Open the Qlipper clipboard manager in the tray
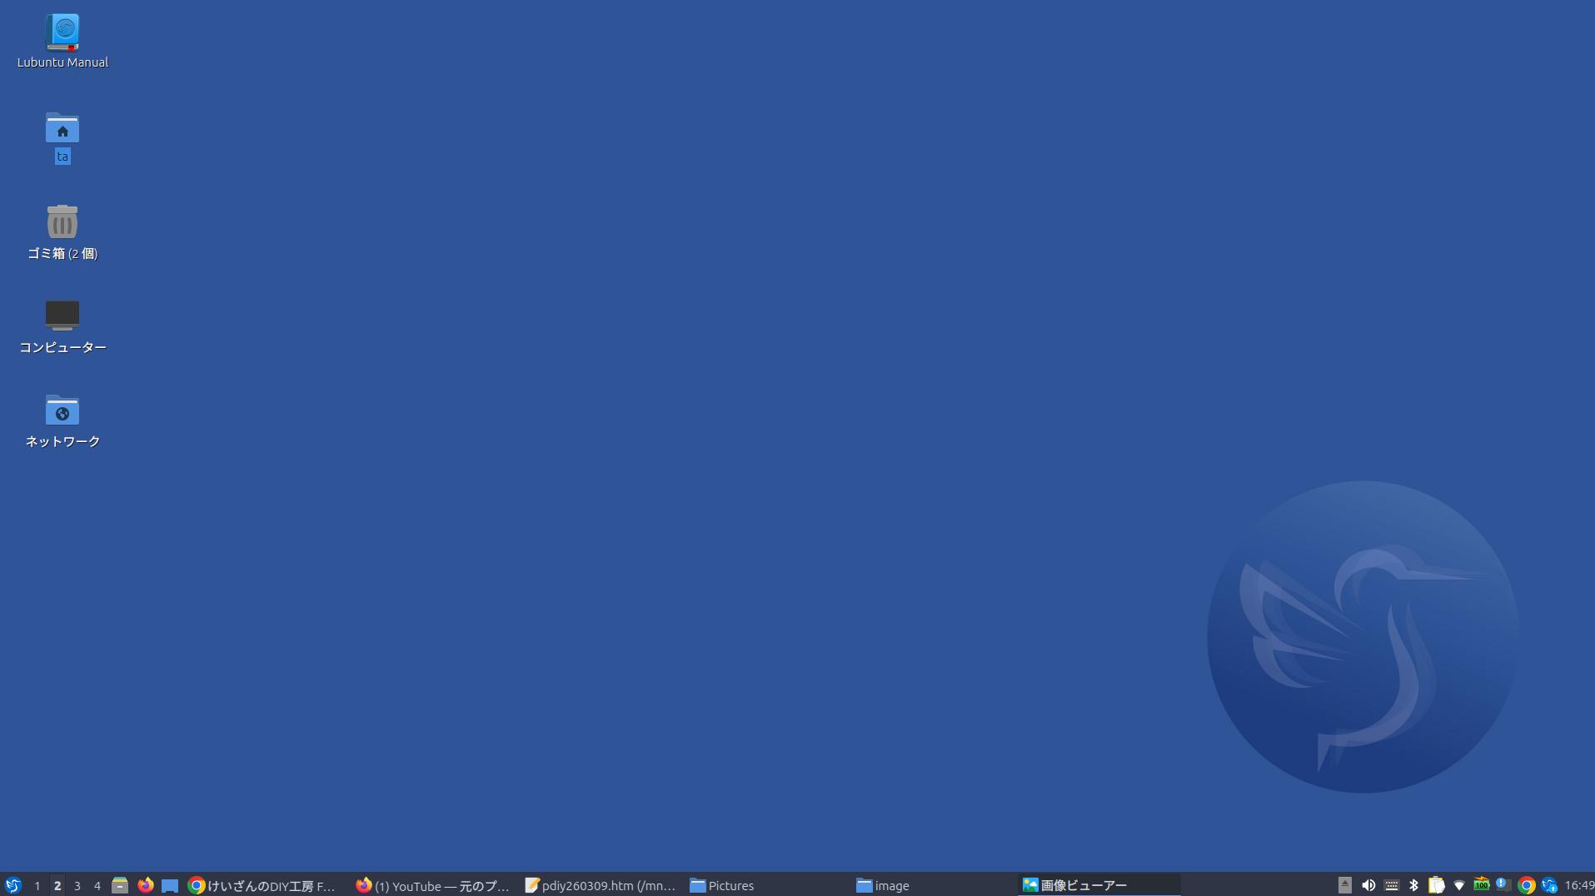Image resolution: width=1595 pixels, height=896 pixels. tap(1438, 885)
